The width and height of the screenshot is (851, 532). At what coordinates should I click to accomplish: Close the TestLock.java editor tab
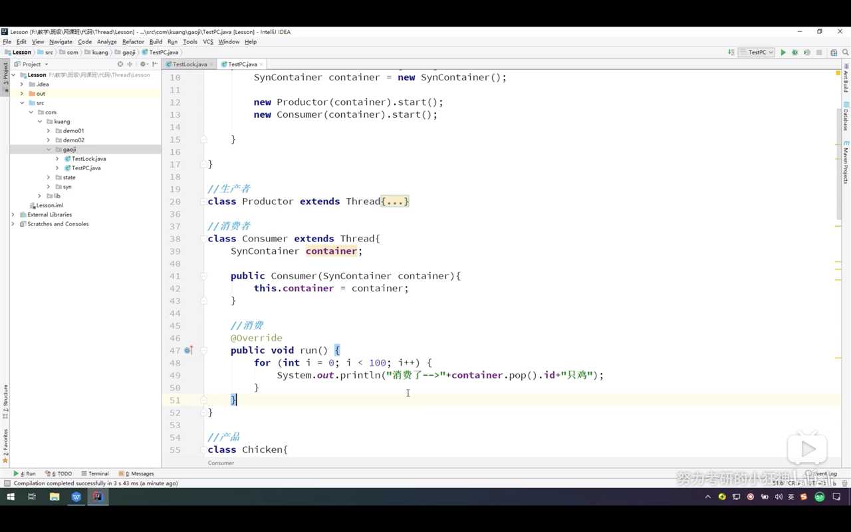pos(213,65)
